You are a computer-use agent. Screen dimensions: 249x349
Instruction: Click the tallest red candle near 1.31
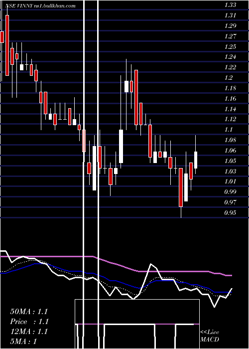7,45
